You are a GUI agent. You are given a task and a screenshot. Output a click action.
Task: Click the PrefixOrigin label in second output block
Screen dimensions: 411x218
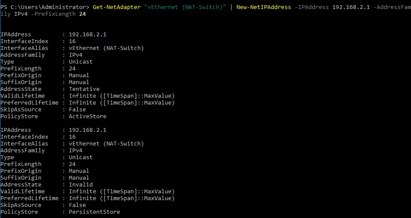point(21,171)
